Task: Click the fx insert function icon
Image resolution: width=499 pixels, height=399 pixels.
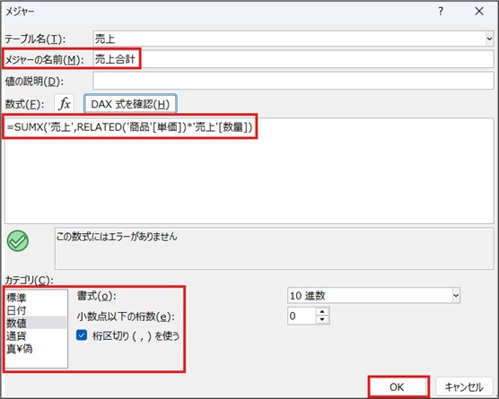Action: point(65,104)
